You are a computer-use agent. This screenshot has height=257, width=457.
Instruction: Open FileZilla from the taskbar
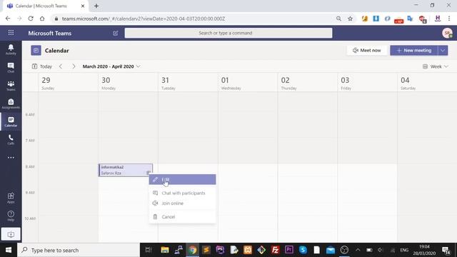point(275,250)
